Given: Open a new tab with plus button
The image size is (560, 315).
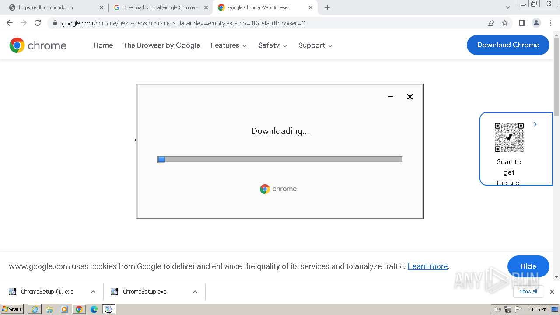Looking at the screenshot, I should click(327, 7).
